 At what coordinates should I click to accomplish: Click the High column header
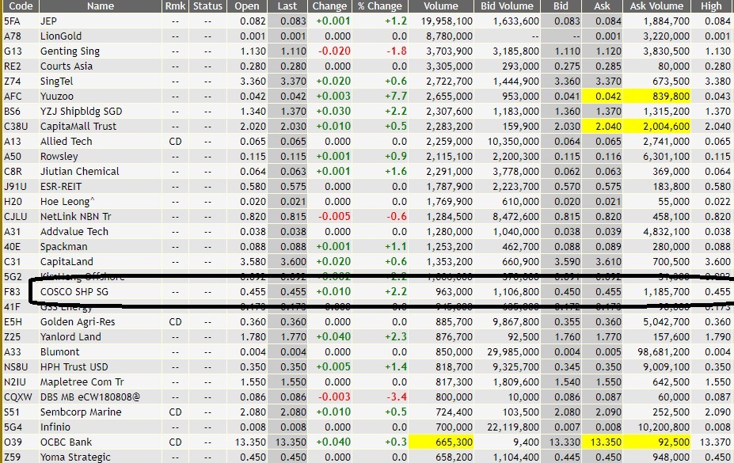click(x=712, y=6)
